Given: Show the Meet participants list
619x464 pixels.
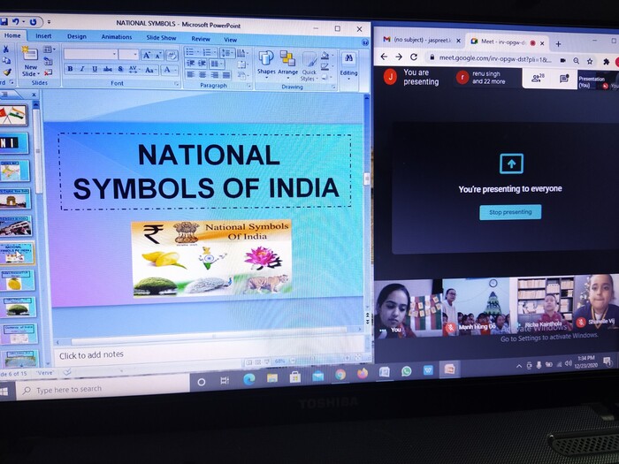Looking at the screenshot, I should click(x=538, y=78).
